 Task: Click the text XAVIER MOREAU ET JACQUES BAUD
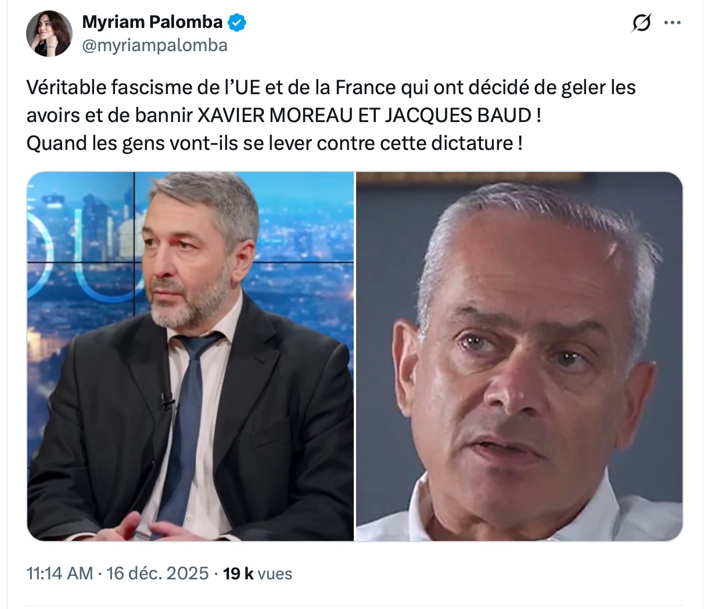[364, 115]
